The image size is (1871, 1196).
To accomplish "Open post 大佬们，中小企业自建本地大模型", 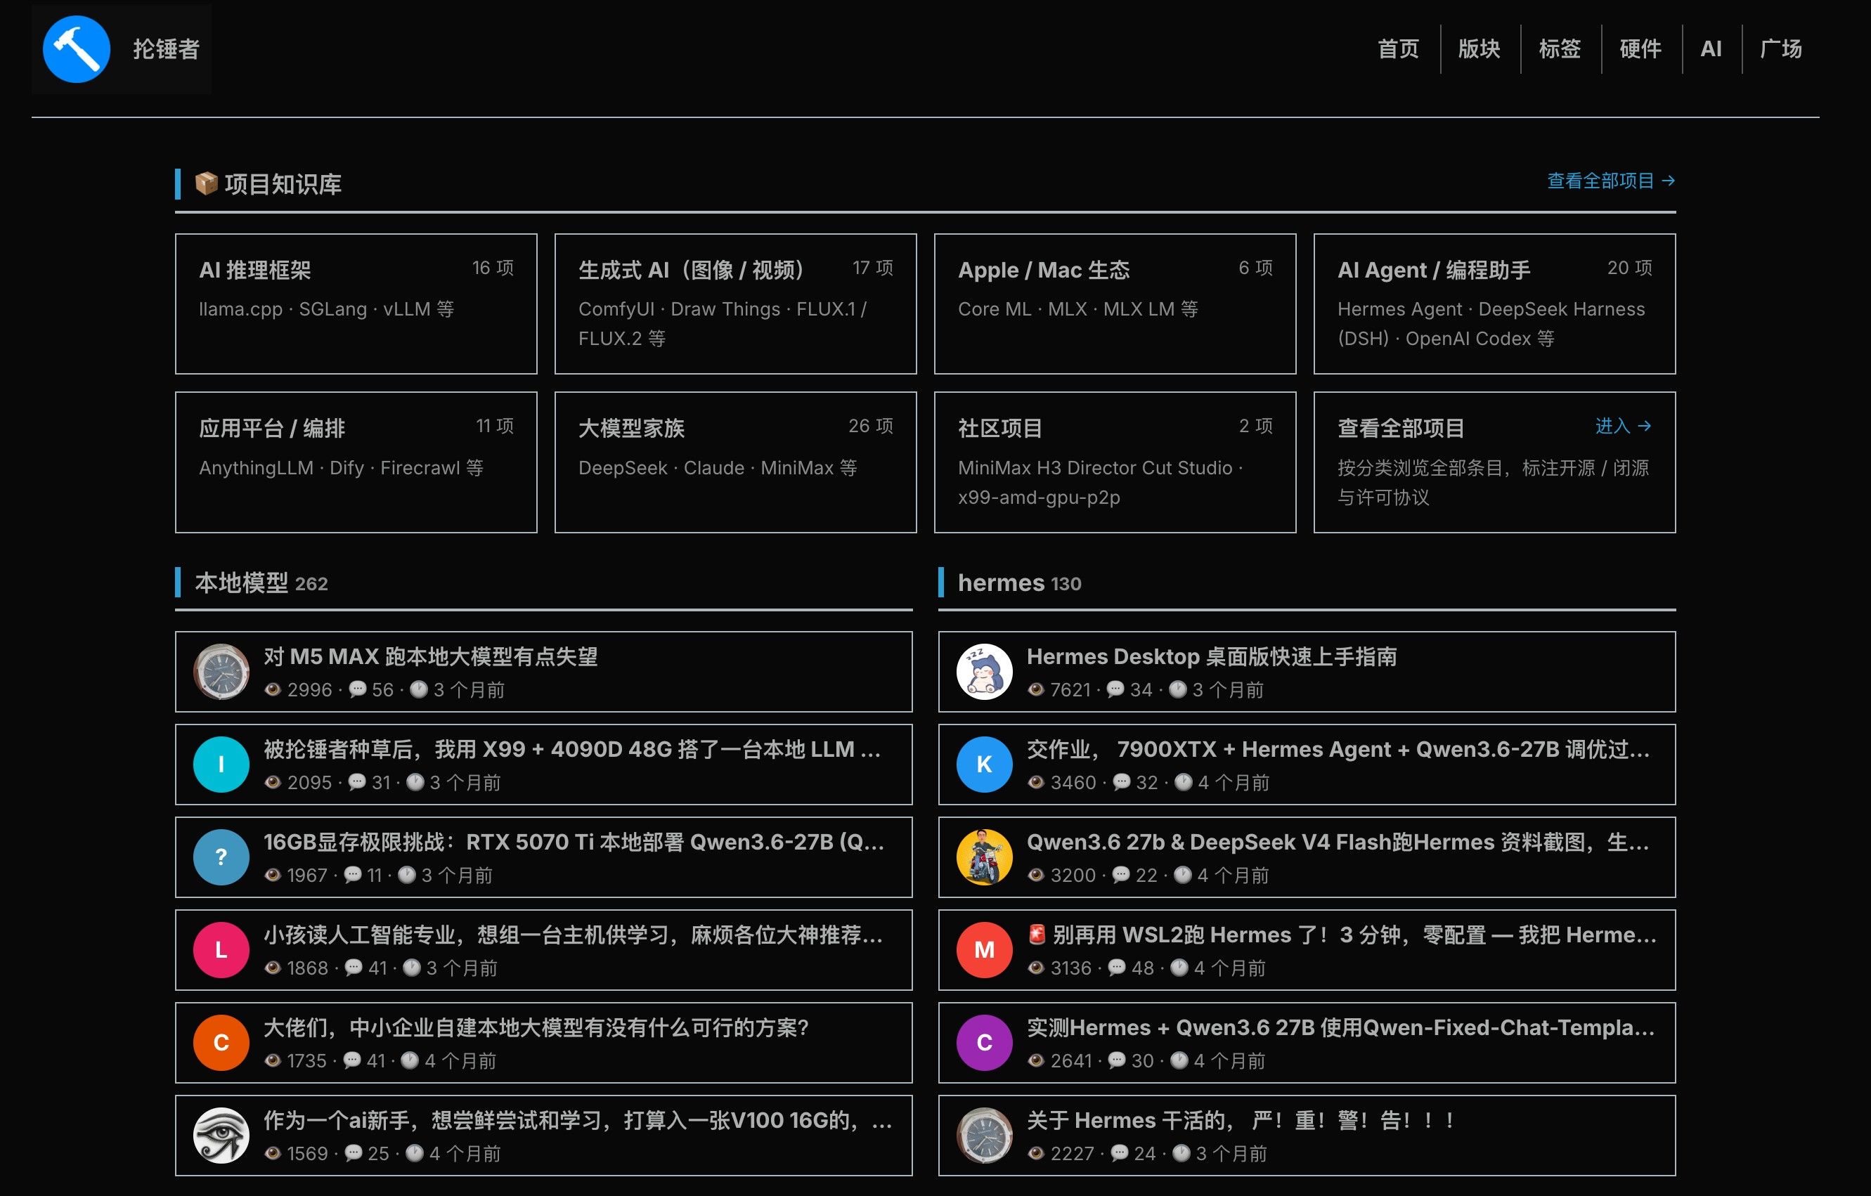I will point(536,1028).
